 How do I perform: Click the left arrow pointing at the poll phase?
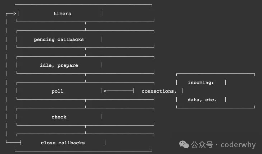(x=118, y=91)
